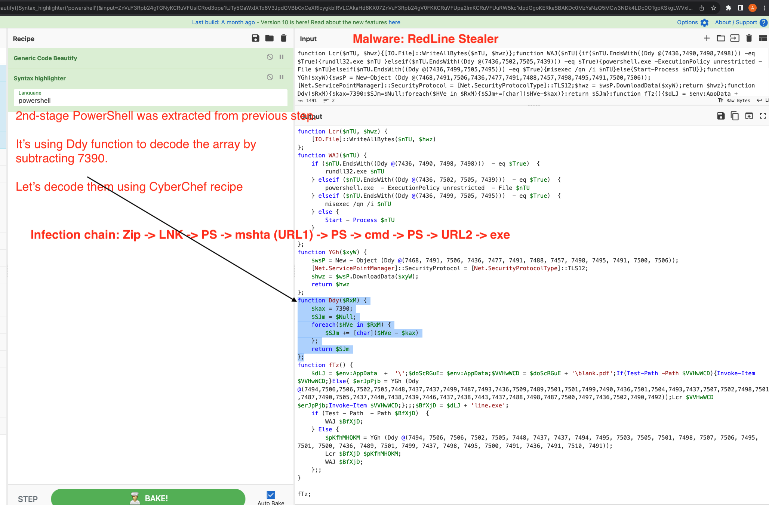This screenshot has width=769, height=505.
Task: Disable the Syntax highlighter operation
Action: [270, 77]
